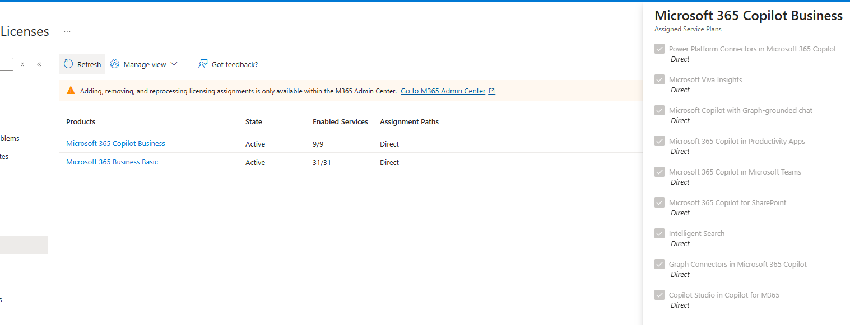Click Active state in Copilot Business row
This screenshot has height=325, width=850.
255,144
